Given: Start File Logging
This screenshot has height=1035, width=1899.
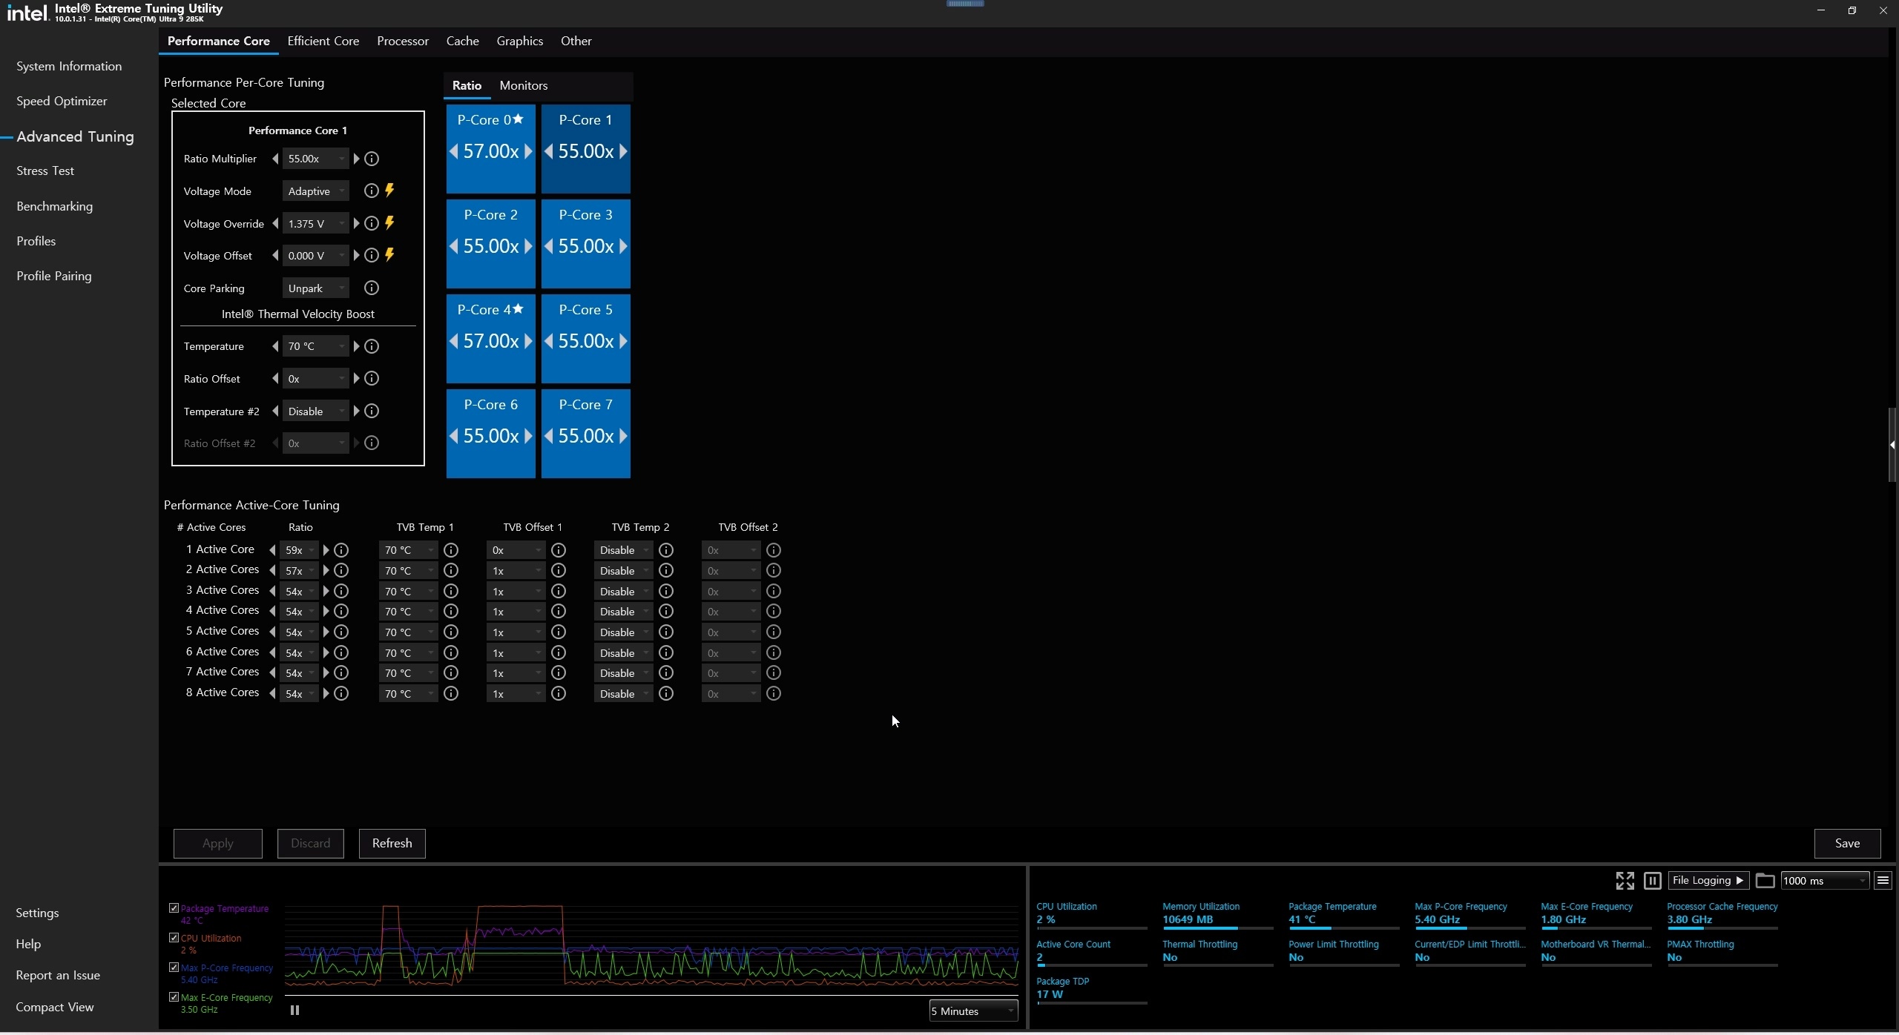Looking at the screenshot, I should [x=1708, y=880].
